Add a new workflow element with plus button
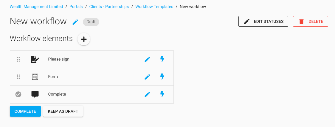Screen dimensions: 335x127 click(84, 39)
